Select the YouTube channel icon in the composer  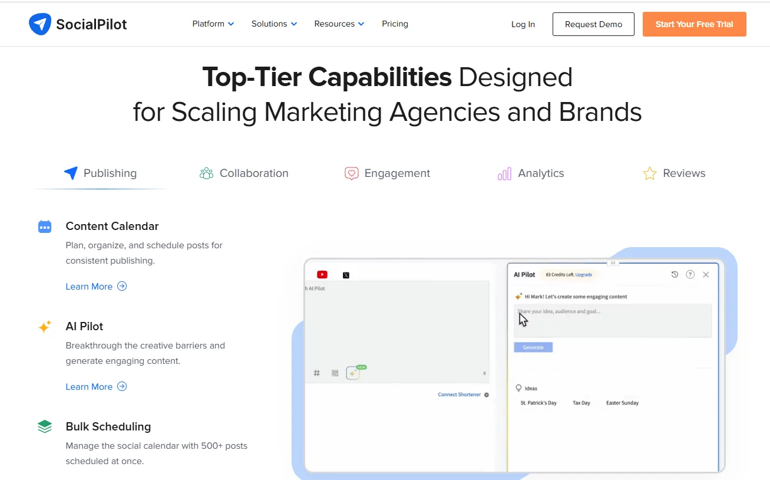click(x=322, y=274)
